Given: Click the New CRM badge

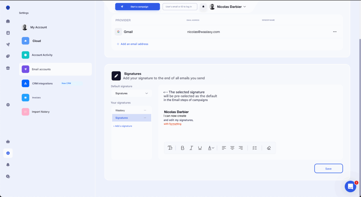Looking at the screenshot, I should point(66,83).
